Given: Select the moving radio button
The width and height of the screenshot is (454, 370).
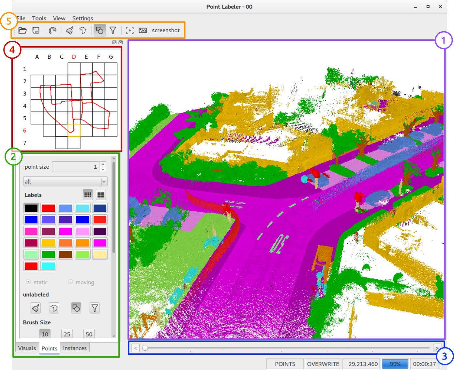Looking at the screenshot, I should click(x=70, y=282).
